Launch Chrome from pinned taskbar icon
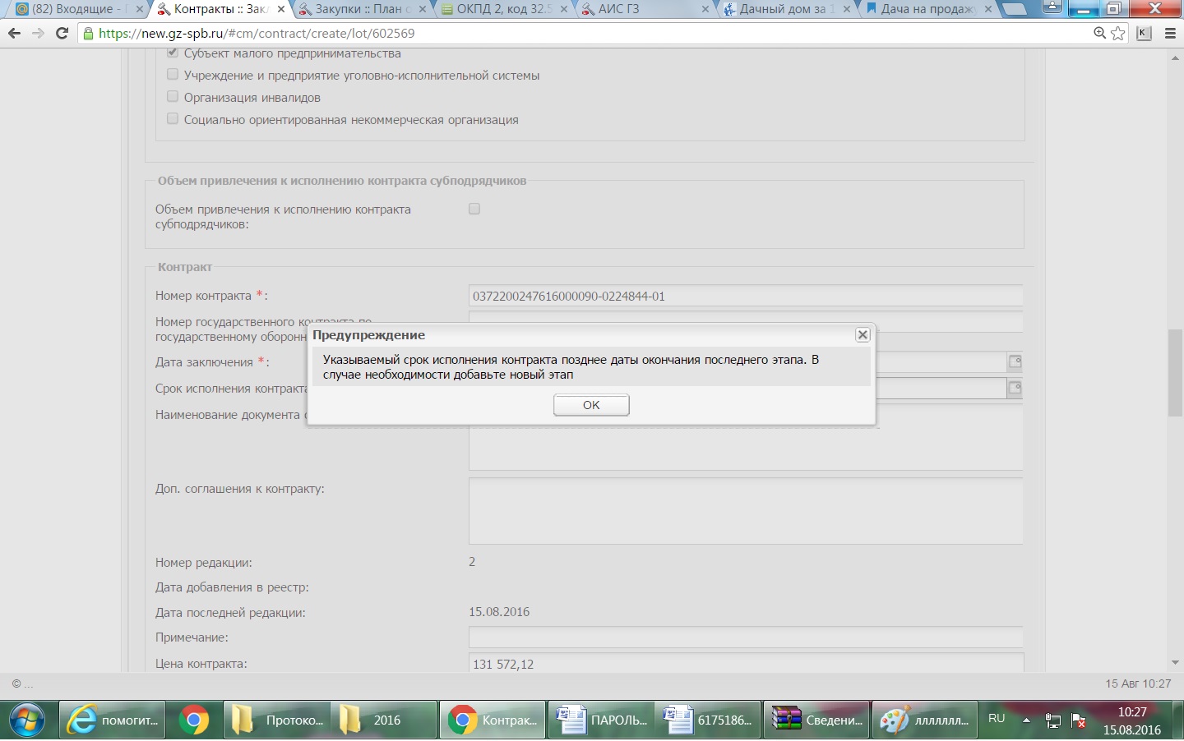Viewport: 1184px width, 741px height. pyautogui.click(x=193, y=720)
